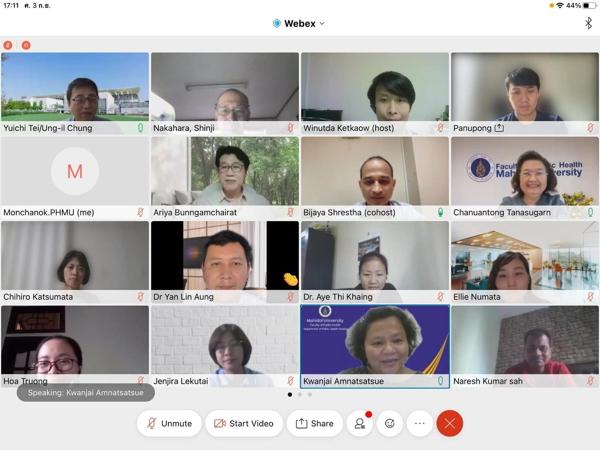Viewport: 600px width, 450px height.
Task: Leave the meeting with red X
Action: point(450,423)
